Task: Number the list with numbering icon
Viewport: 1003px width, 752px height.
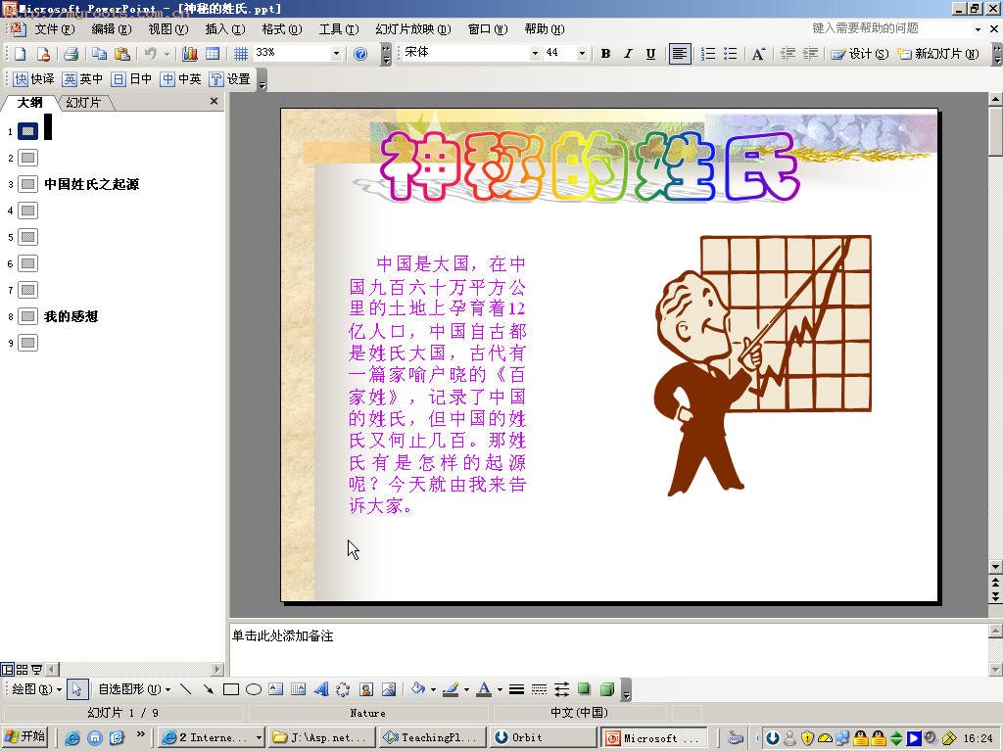Action: point(708,54)
